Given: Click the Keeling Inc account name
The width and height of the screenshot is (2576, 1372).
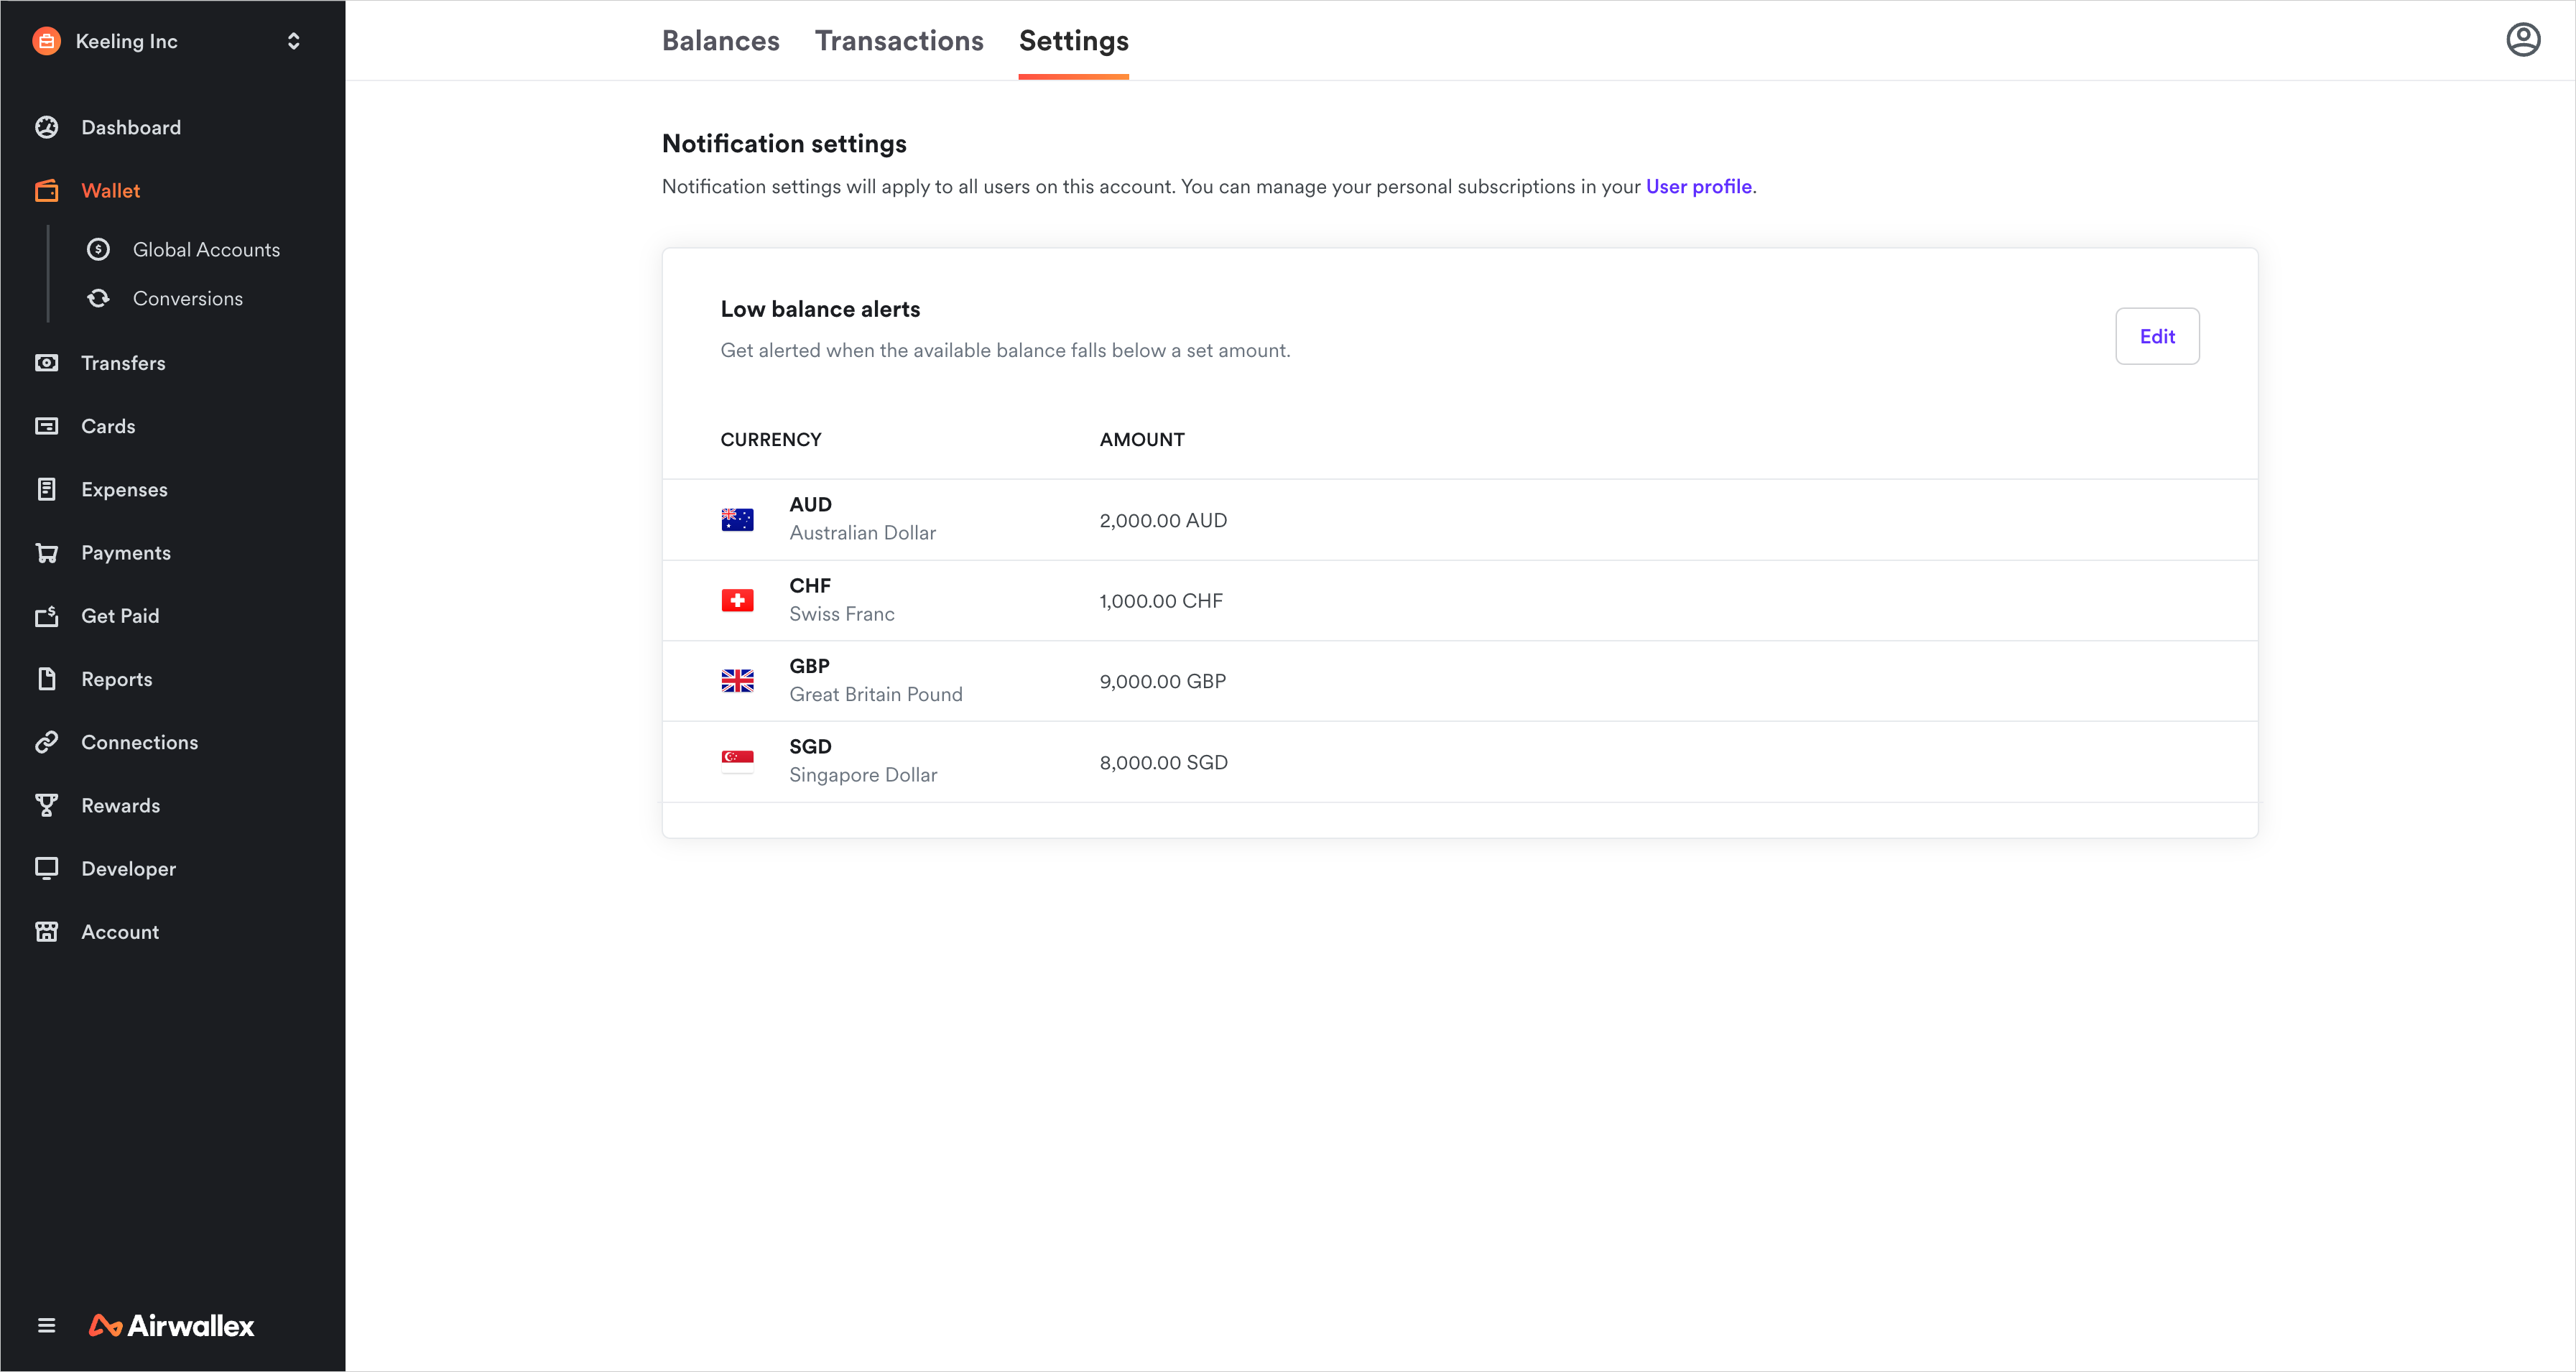Looking at the screenshot, I should point(126,41).
